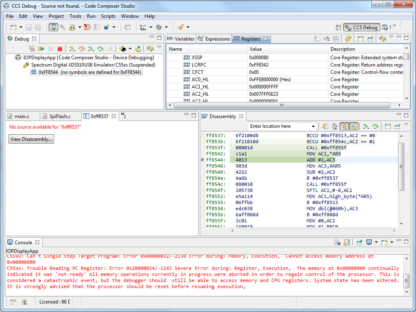Toggle Link with Active Debug Context arrows
416x312 pixels.
344,126
